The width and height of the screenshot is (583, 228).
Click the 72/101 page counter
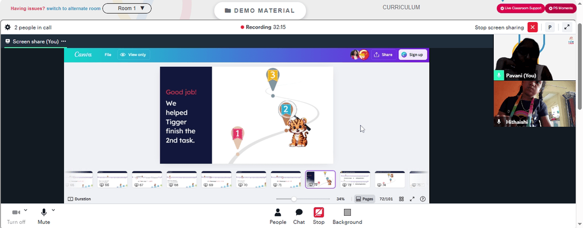(386, 199)
